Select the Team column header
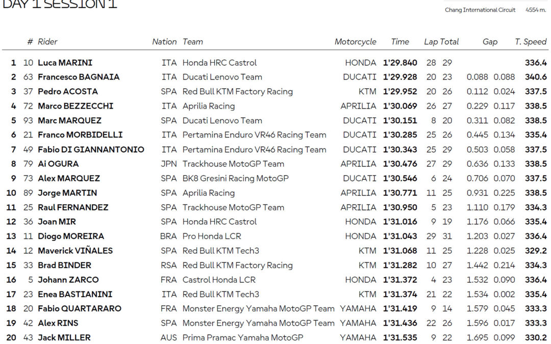551x344 pixels. pos(192,42)
